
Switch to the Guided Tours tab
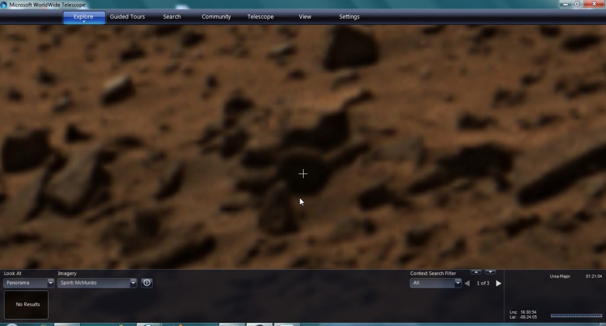click(x=127, y=17)
